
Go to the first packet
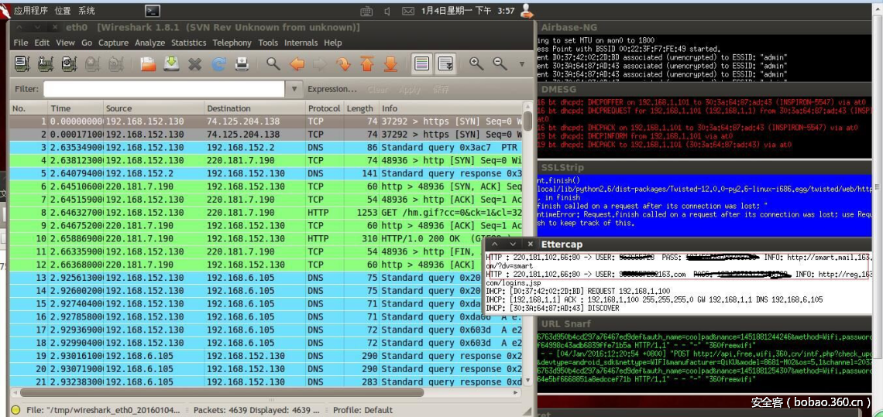pos(367,64)
